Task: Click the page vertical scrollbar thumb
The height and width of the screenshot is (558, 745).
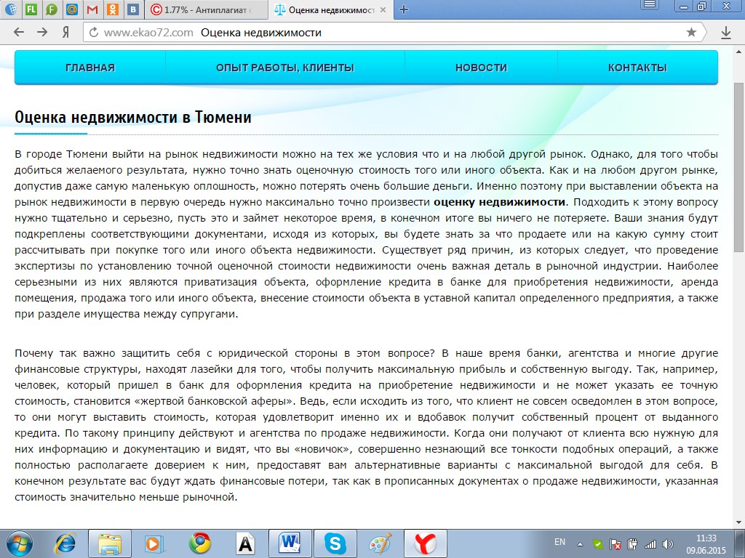Action: point(739,167)
